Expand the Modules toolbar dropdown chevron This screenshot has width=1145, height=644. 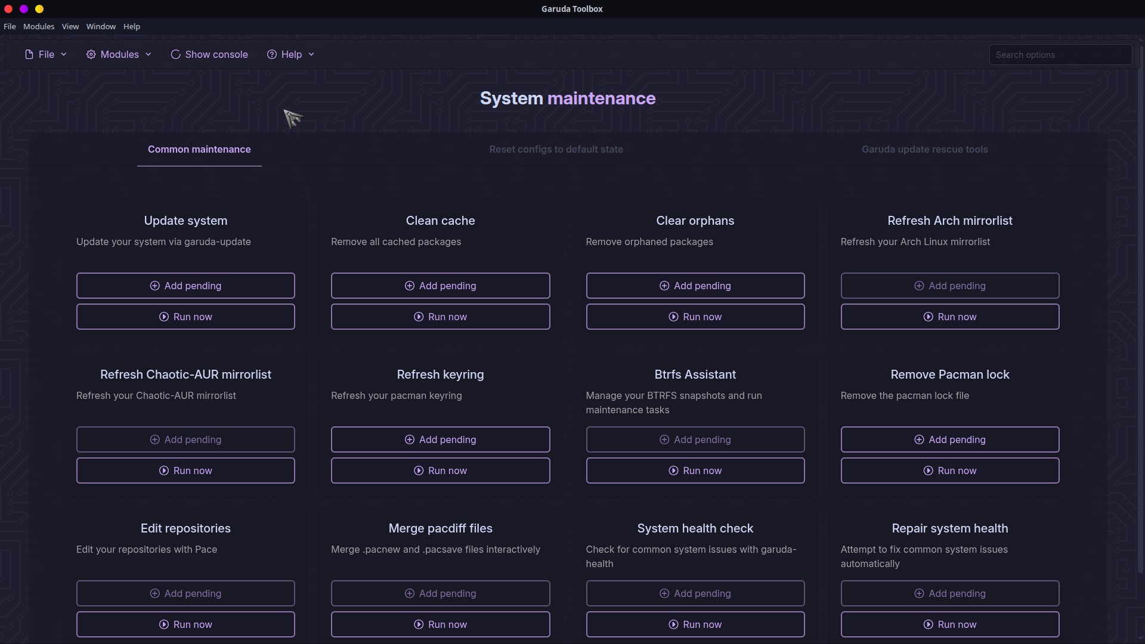[x=148, y=54]
